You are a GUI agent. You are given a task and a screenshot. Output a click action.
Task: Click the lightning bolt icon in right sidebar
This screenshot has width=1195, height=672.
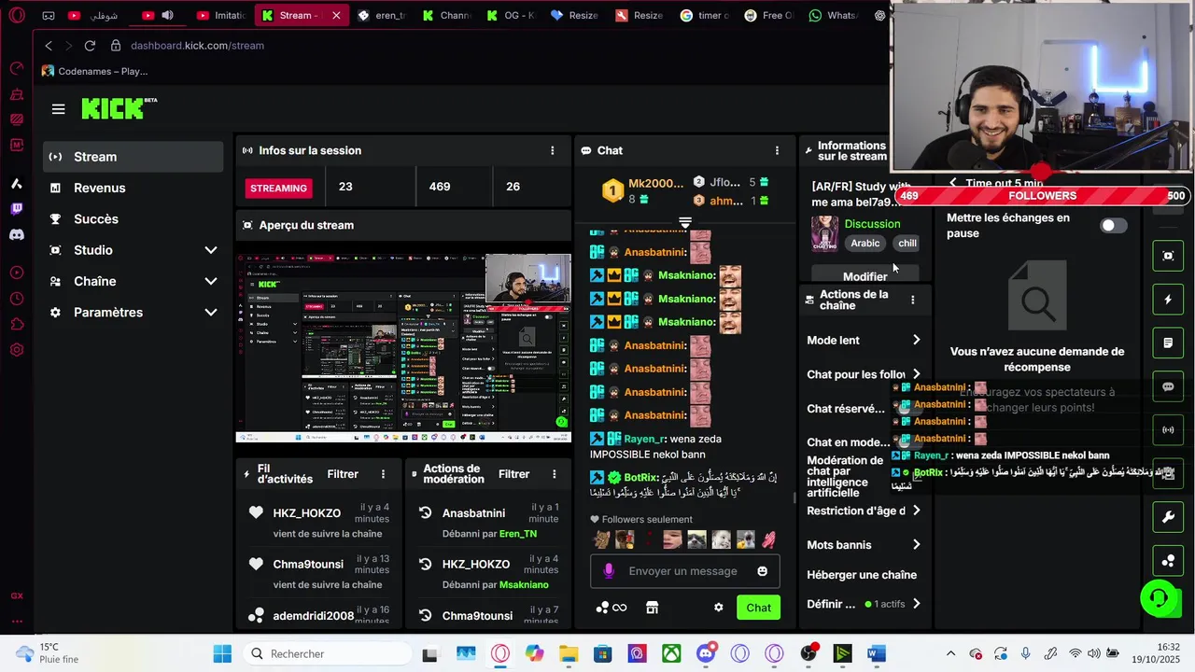[x=1168, y=300]
